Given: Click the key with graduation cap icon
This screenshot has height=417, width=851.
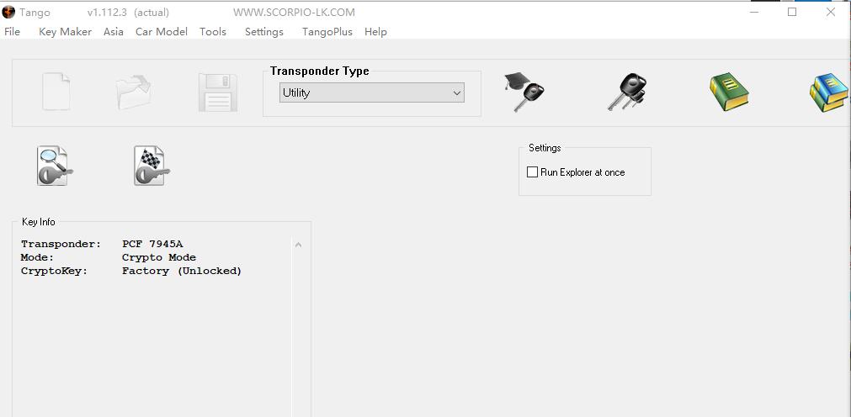Looking at the screenshot, I should tap(524, 92).
